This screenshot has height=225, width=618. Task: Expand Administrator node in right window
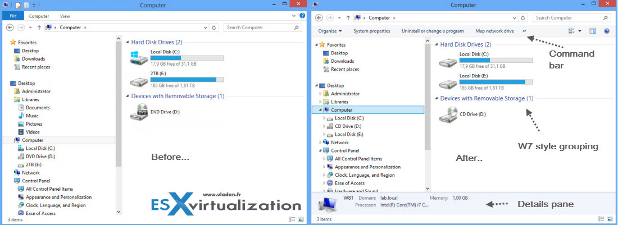pos(320,94)
